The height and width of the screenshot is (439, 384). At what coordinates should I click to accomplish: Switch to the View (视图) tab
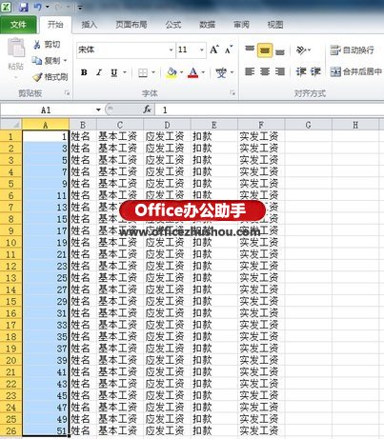275,25
